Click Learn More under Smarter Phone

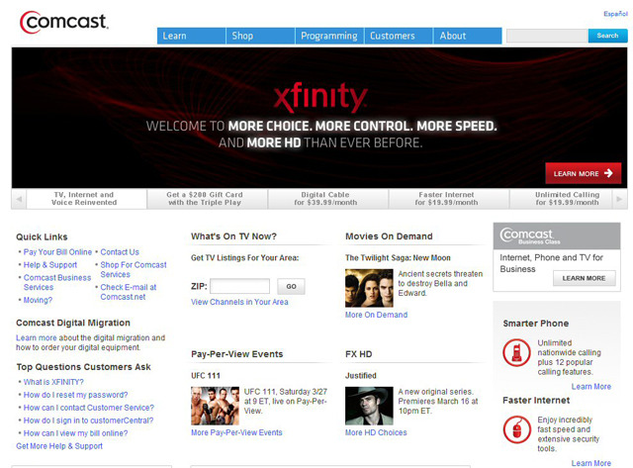point(591,387)
